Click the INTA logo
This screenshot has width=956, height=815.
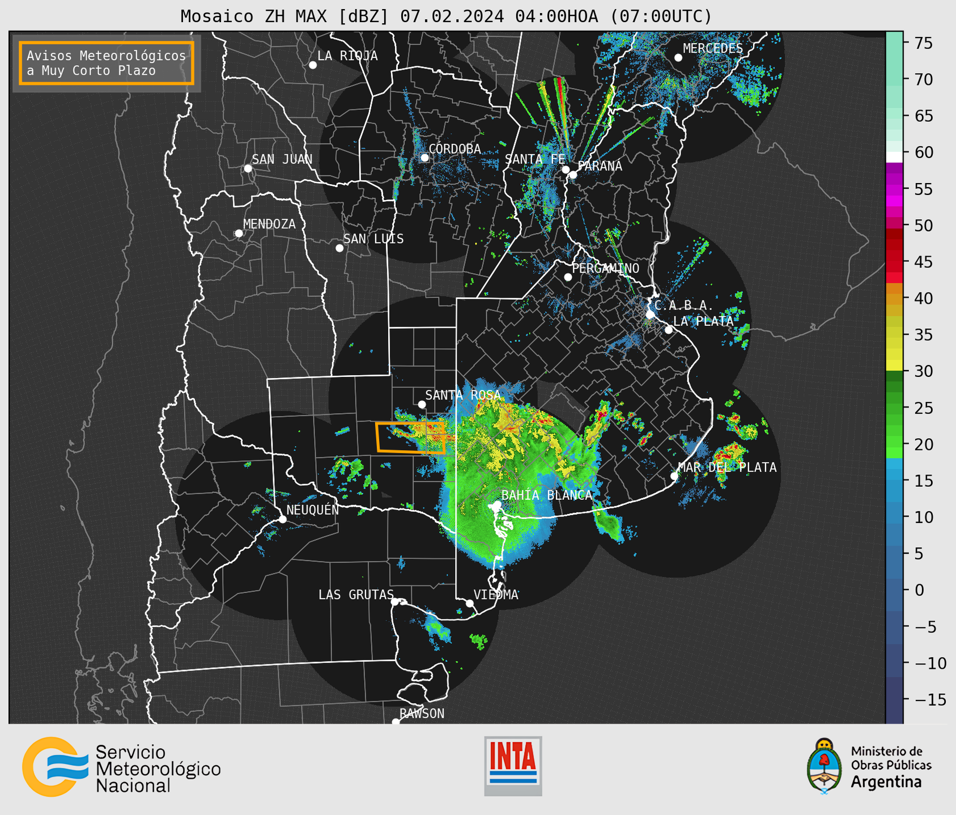pyautogui.click(x=513, y=766)
